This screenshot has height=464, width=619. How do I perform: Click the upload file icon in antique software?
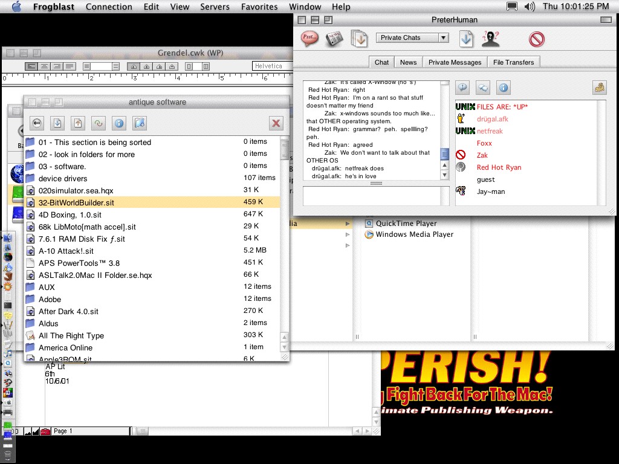(78, 123)
